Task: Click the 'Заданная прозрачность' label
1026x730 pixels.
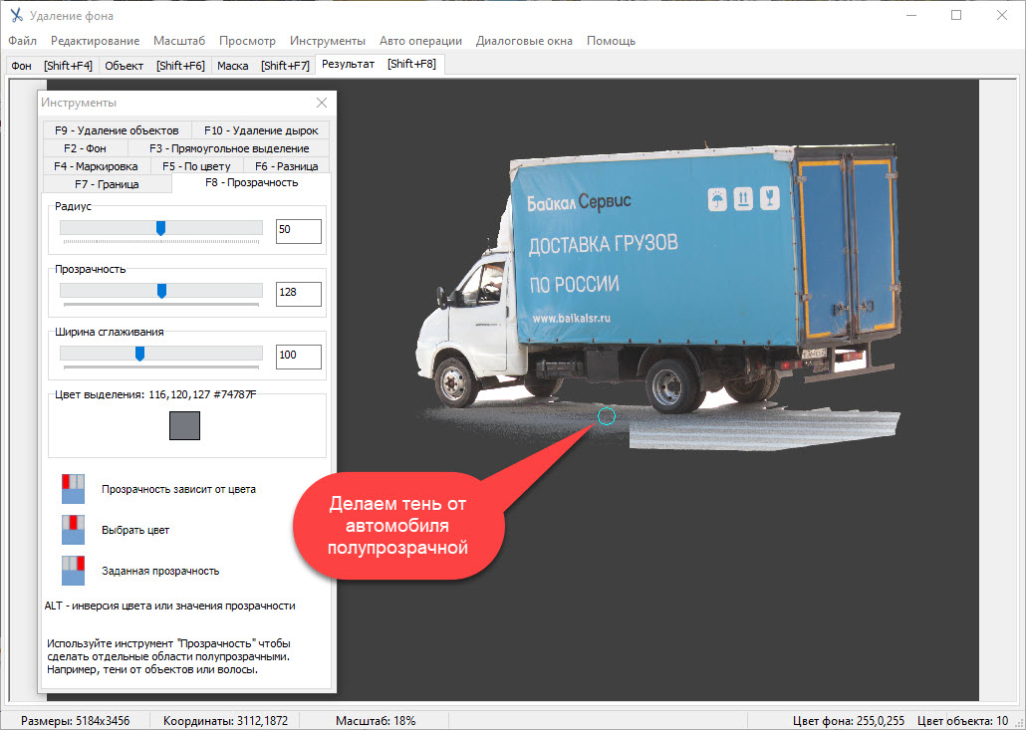Action: click(x=160, y=571)
